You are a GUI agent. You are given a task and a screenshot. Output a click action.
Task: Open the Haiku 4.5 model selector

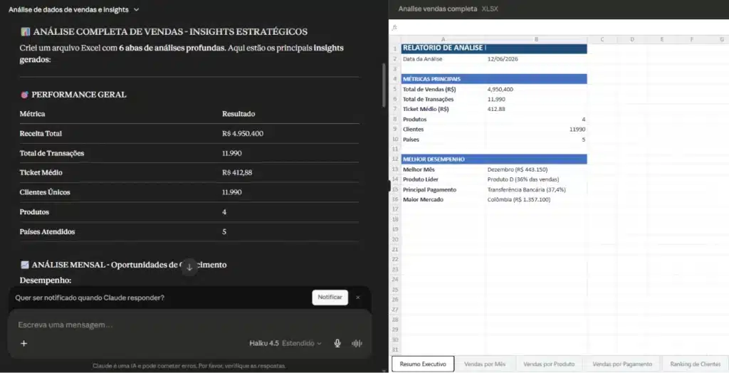click(x=285, y=343)
